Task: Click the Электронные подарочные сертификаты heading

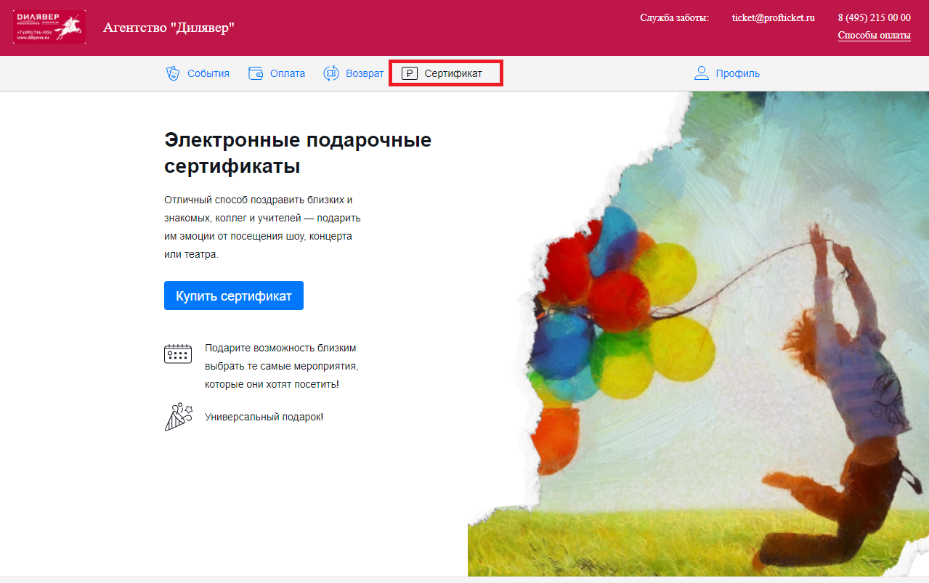Action: 298,152
